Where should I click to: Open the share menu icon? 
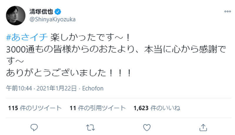click(203, 127)
